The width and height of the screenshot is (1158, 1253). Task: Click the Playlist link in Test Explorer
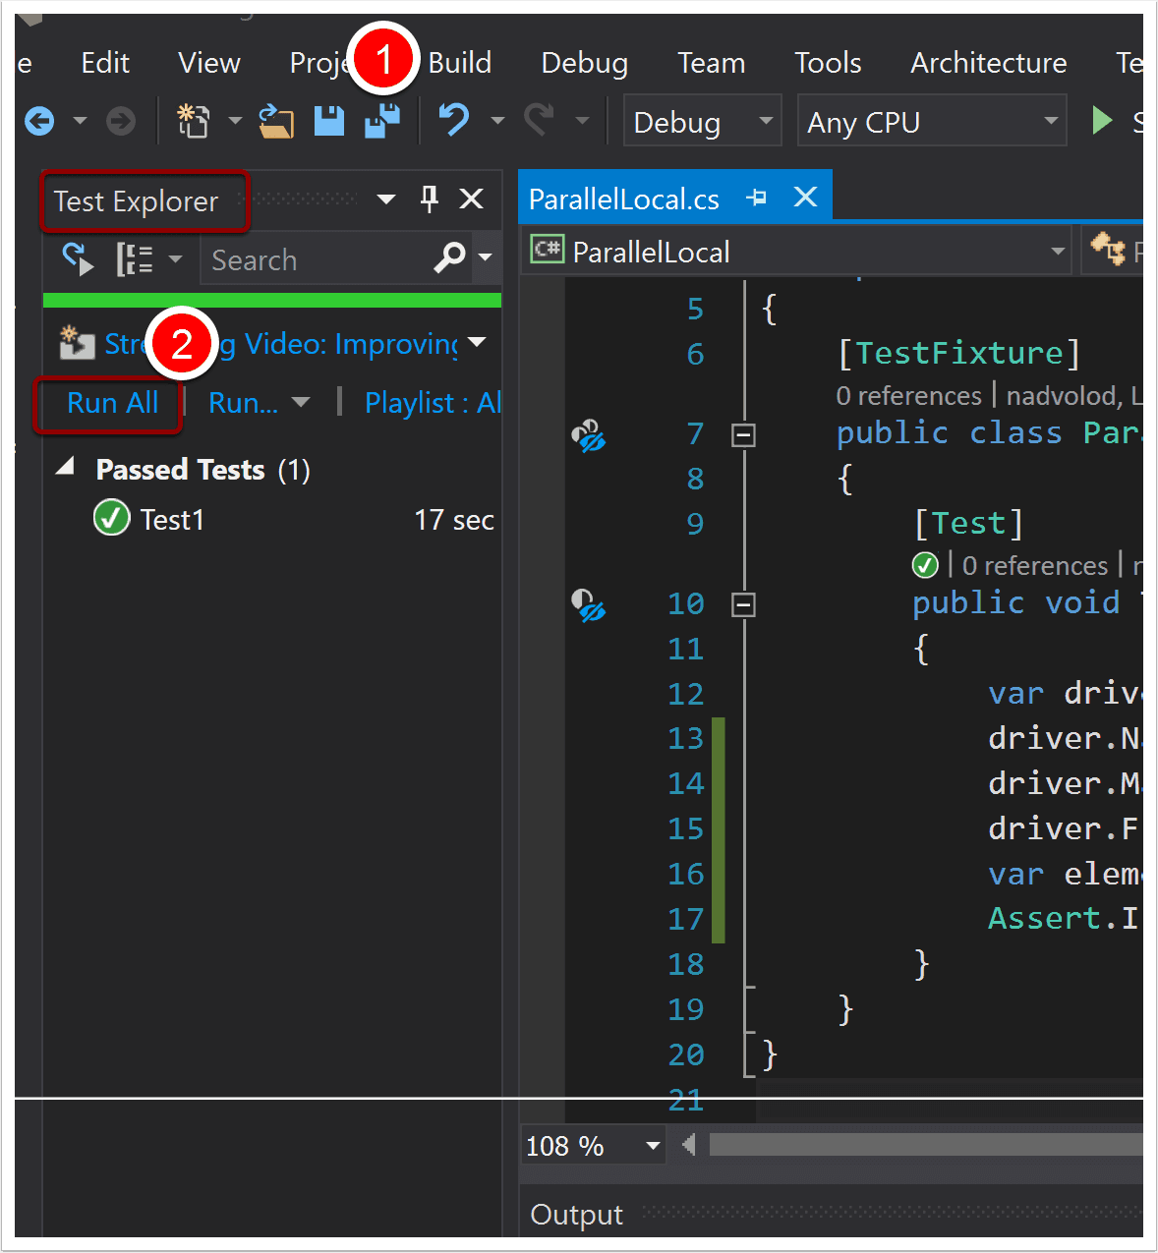(433, 403)
